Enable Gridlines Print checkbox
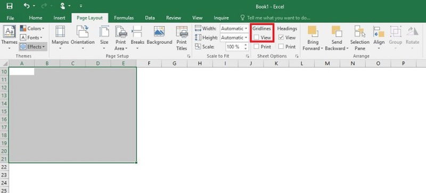426x193 pixels. [256, 47]
